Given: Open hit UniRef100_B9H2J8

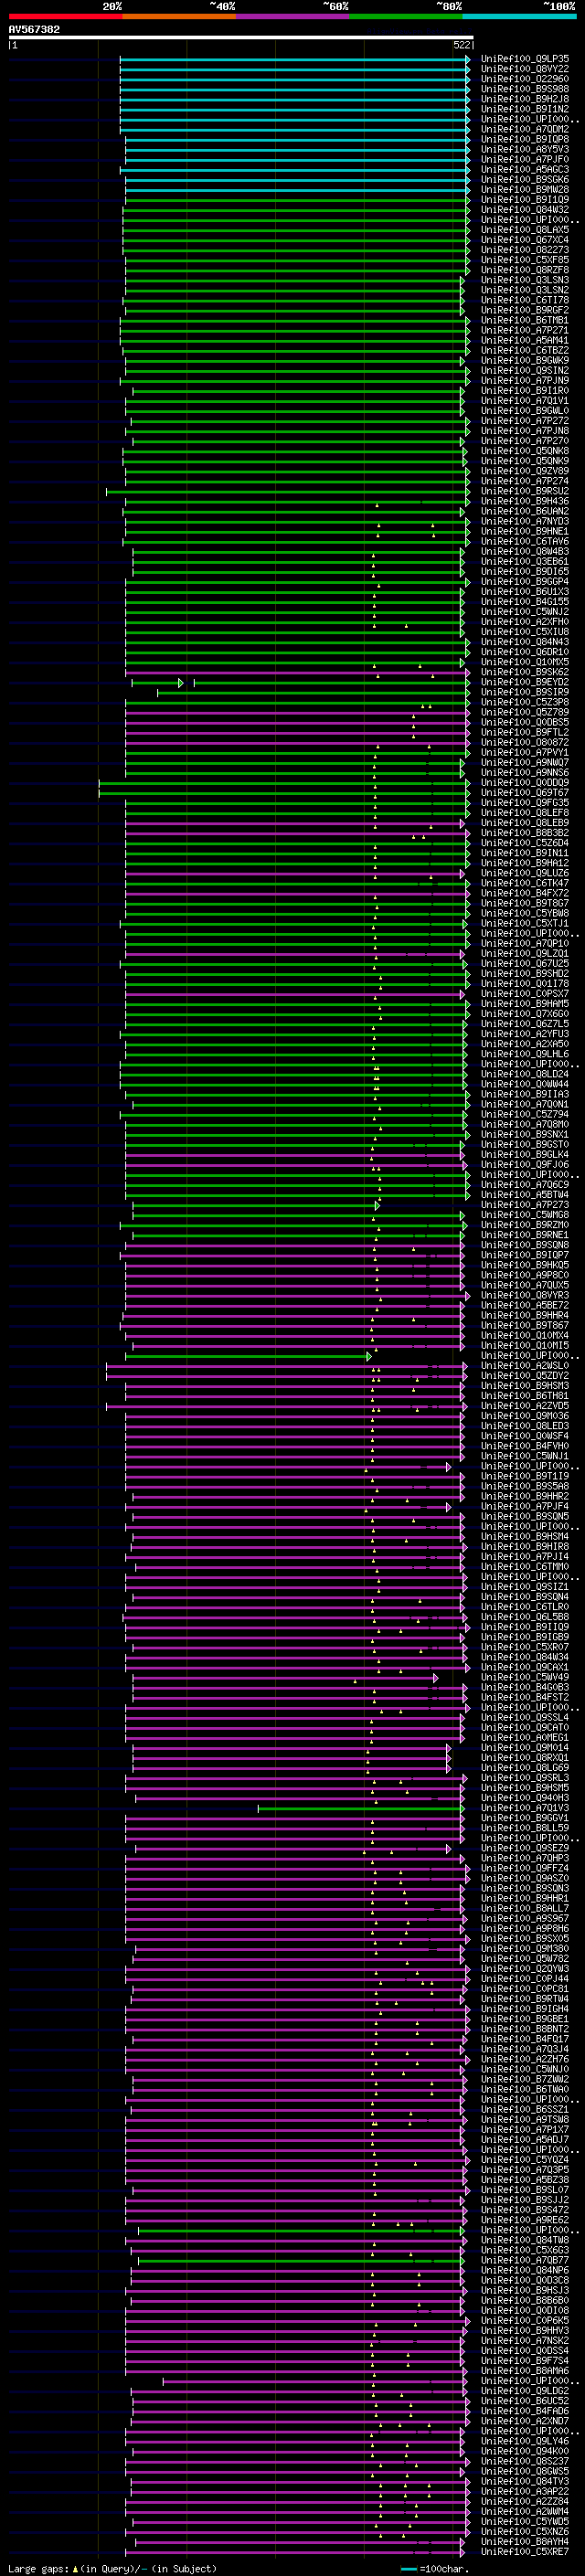Looking at the screenshot, I should tap(525, 99).
